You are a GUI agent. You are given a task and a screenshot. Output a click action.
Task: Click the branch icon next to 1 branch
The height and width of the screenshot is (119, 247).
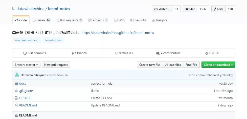pyautogui.click(x=73, y=53)
